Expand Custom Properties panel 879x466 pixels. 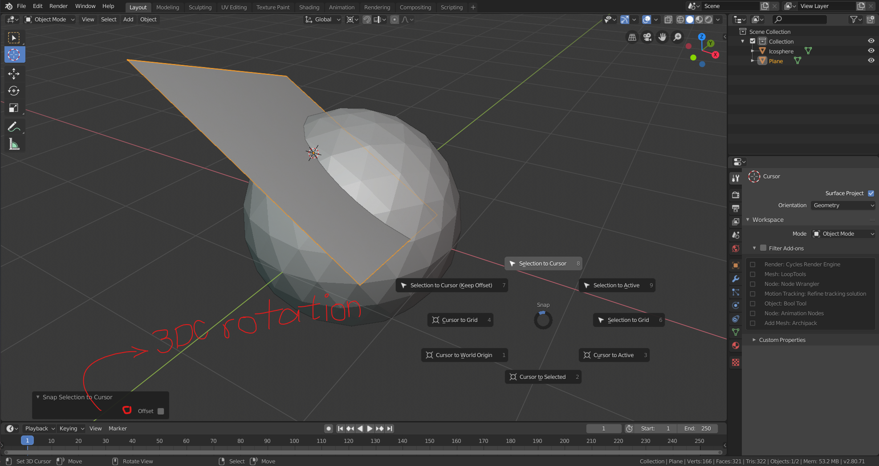(x=782, y=340)
